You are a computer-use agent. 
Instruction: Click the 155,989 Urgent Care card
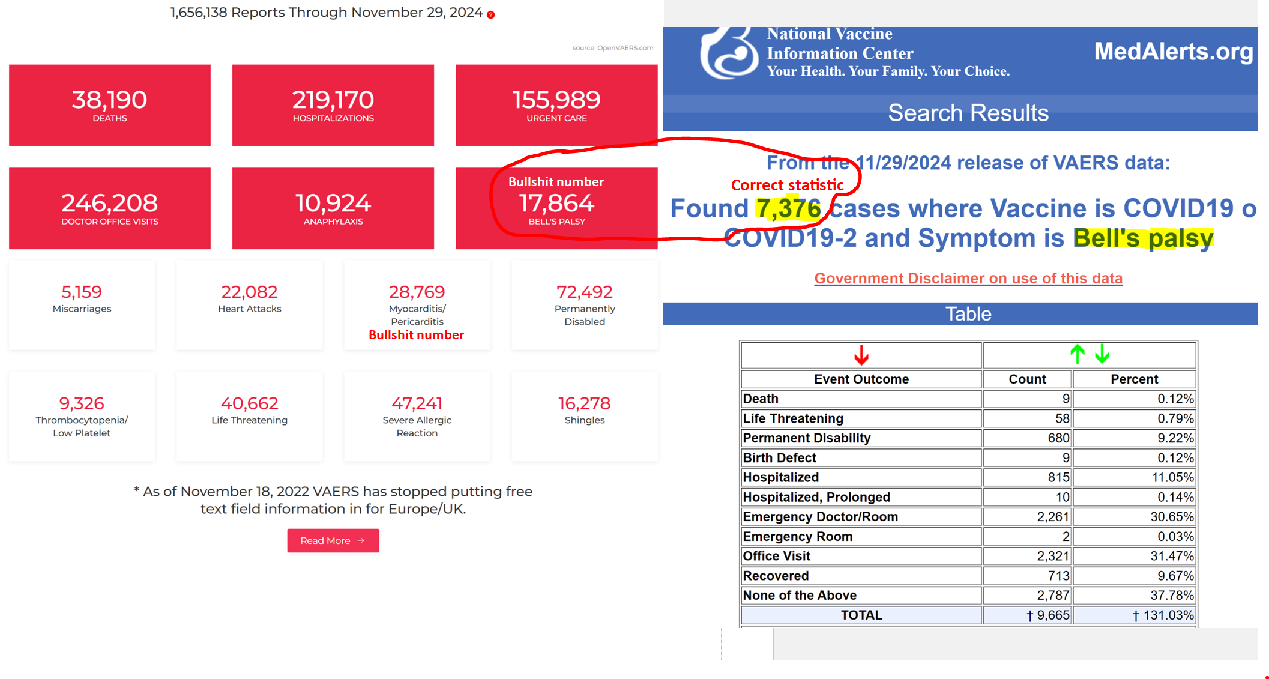[x=556, y=105]
